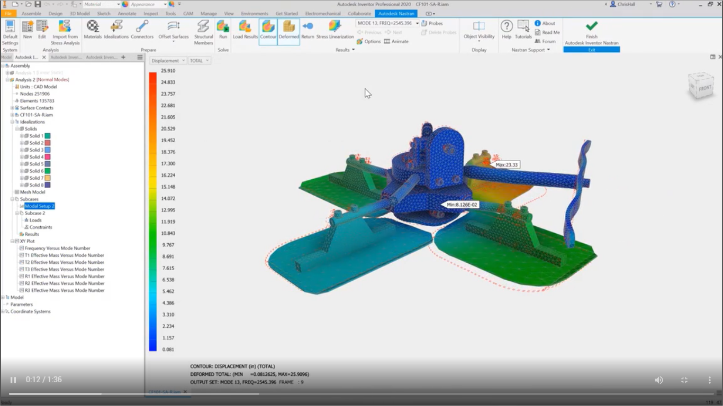This screenshot has width=723, height=406.
Task: Switch to the Assemble ribbon tab
Action: [x=31, y=14]
